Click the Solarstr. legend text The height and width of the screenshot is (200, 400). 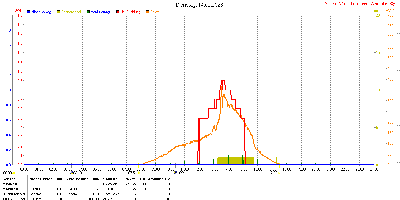156,12
